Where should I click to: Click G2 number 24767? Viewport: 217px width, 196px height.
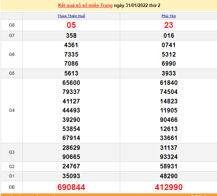(x=71, y=166)
